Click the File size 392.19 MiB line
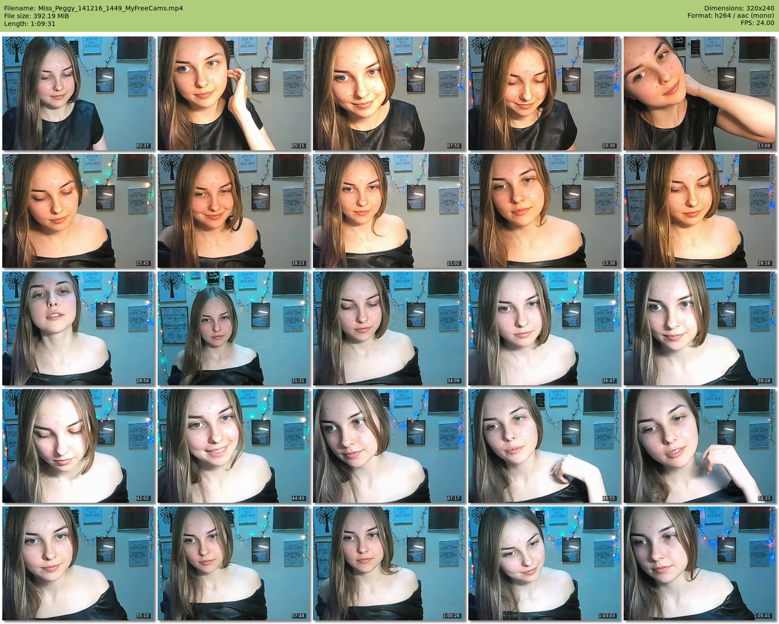779x624 pixels. click(x=36, y=16)
